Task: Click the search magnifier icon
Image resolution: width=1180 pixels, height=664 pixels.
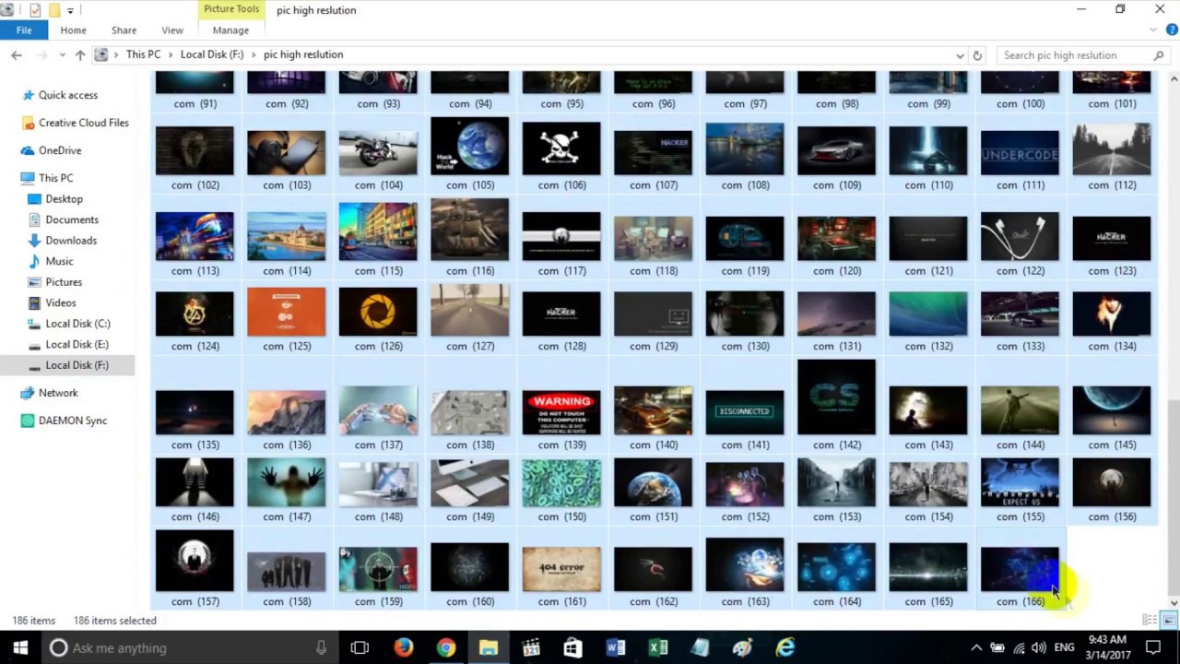Action: point(1159,55)
